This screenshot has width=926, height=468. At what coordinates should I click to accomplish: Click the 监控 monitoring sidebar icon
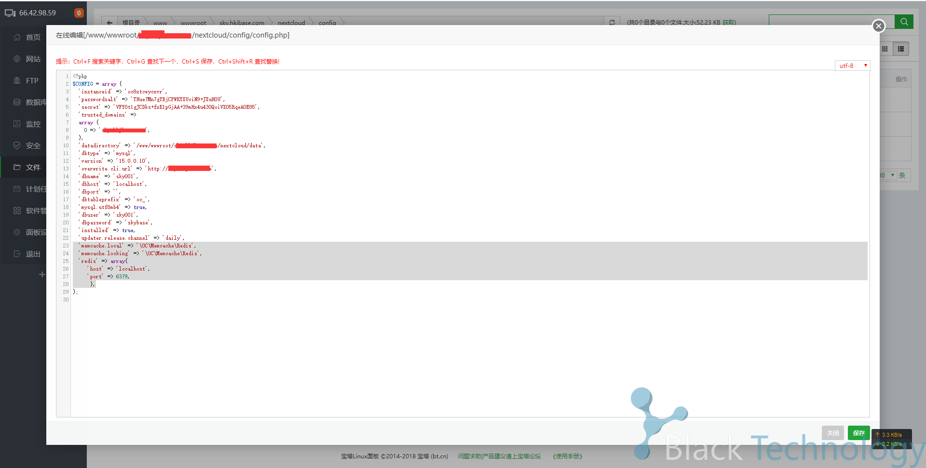17,124
